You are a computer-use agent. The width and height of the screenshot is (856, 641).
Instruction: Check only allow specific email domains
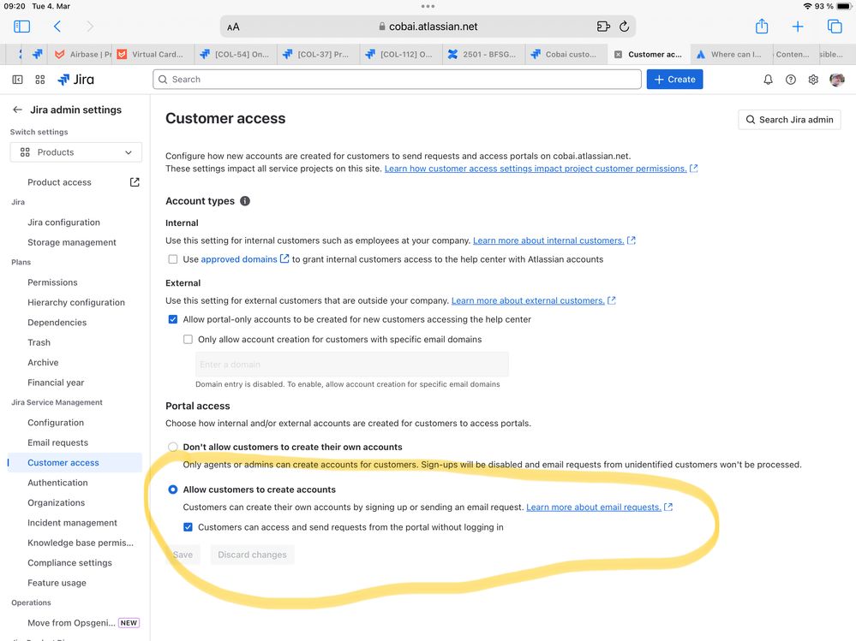tap(189, 340)
